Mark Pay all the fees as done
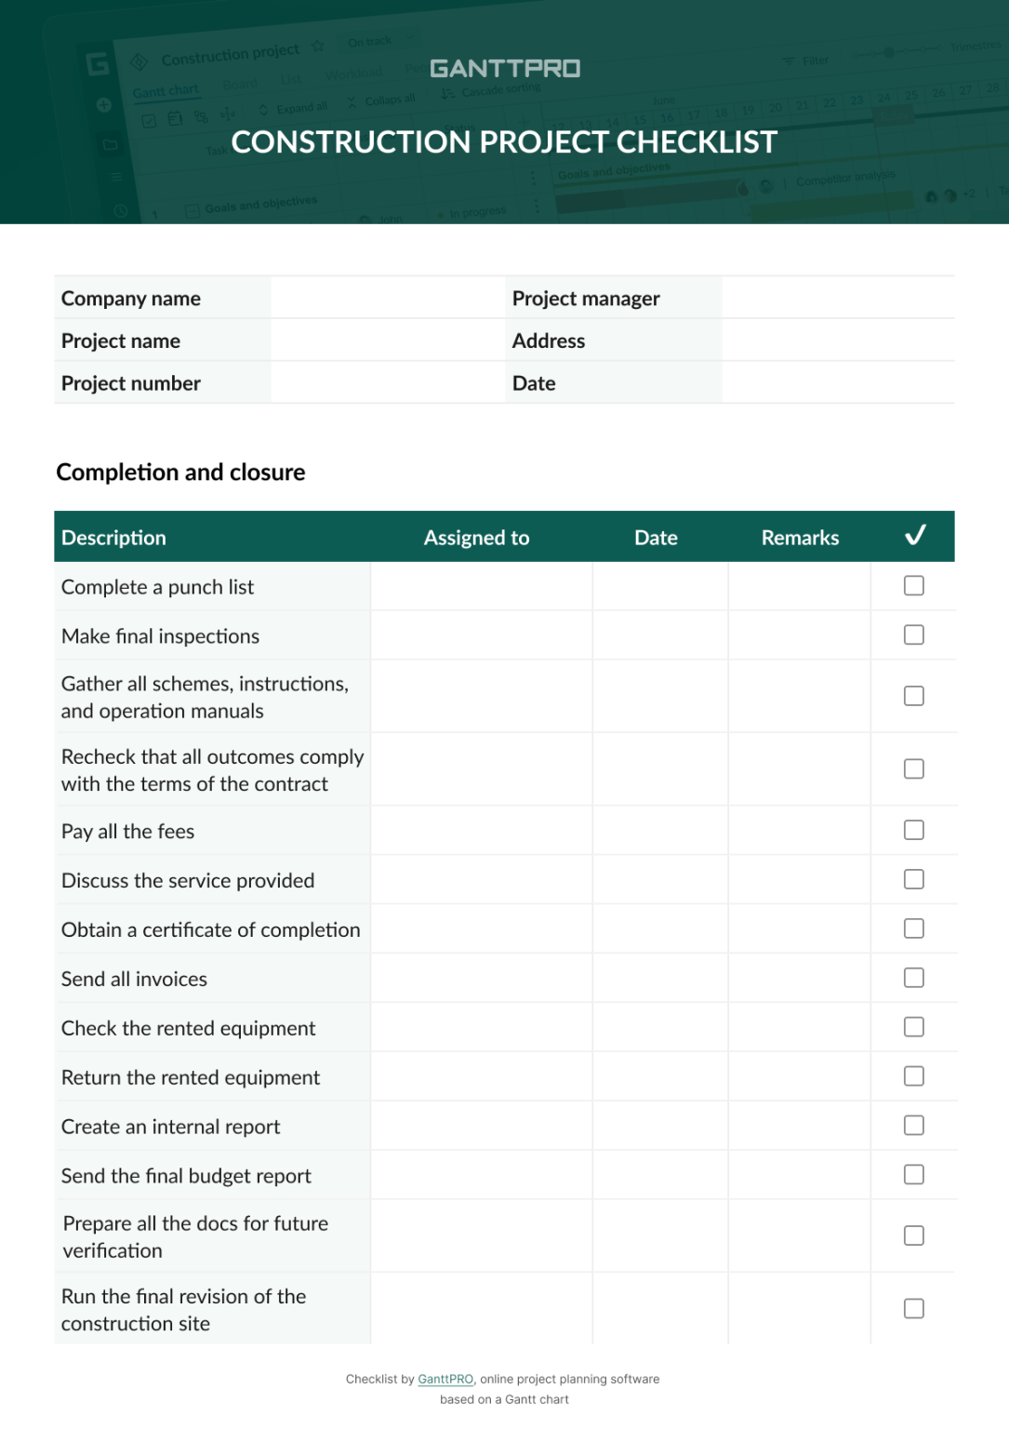 pyautogui.click(x=914, y=829)
